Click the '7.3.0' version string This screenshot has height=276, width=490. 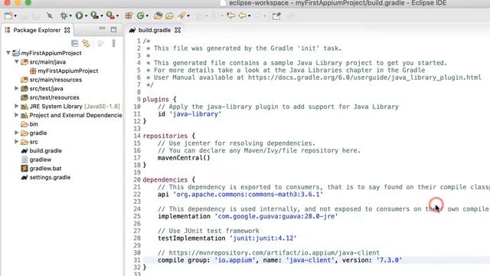(389, 260)
